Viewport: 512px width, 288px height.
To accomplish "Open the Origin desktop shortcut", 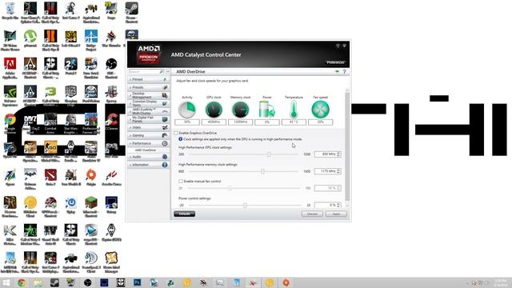I will pos(91,178).
